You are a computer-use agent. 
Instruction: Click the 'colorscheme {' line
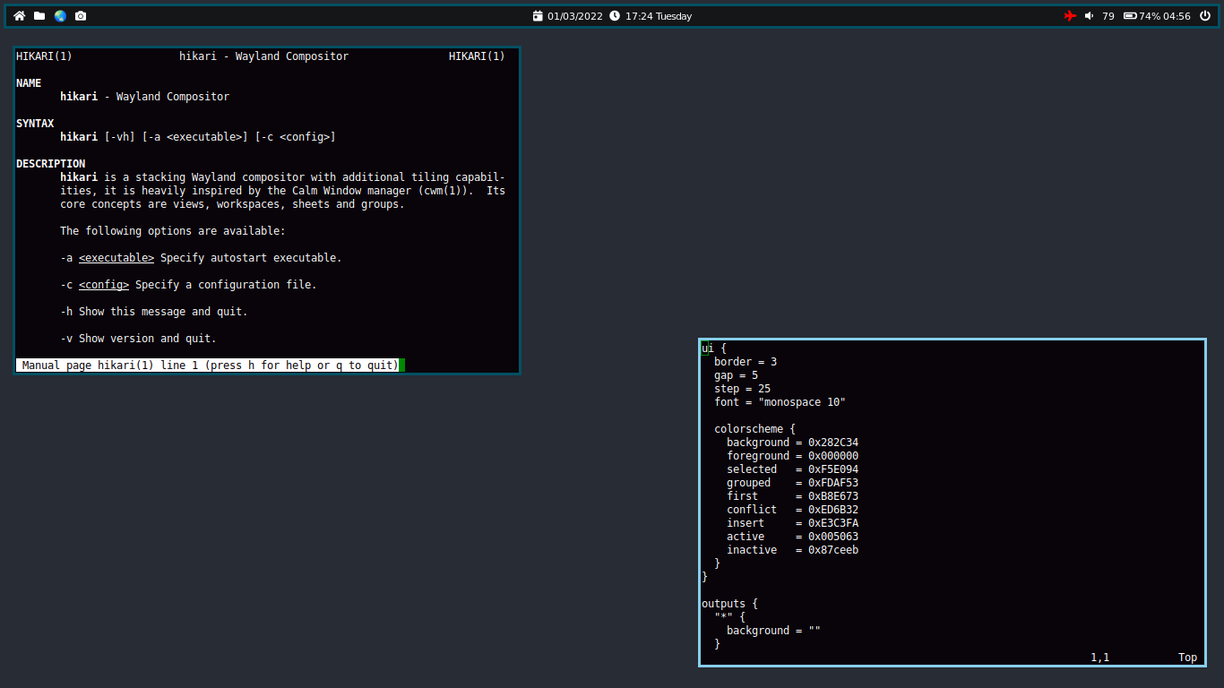(x=754, y=429)
